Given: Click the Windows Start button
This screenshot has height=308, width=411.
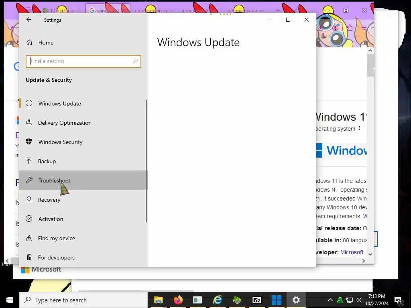Looking at the screenshot, I should click(x=10, y=300).
